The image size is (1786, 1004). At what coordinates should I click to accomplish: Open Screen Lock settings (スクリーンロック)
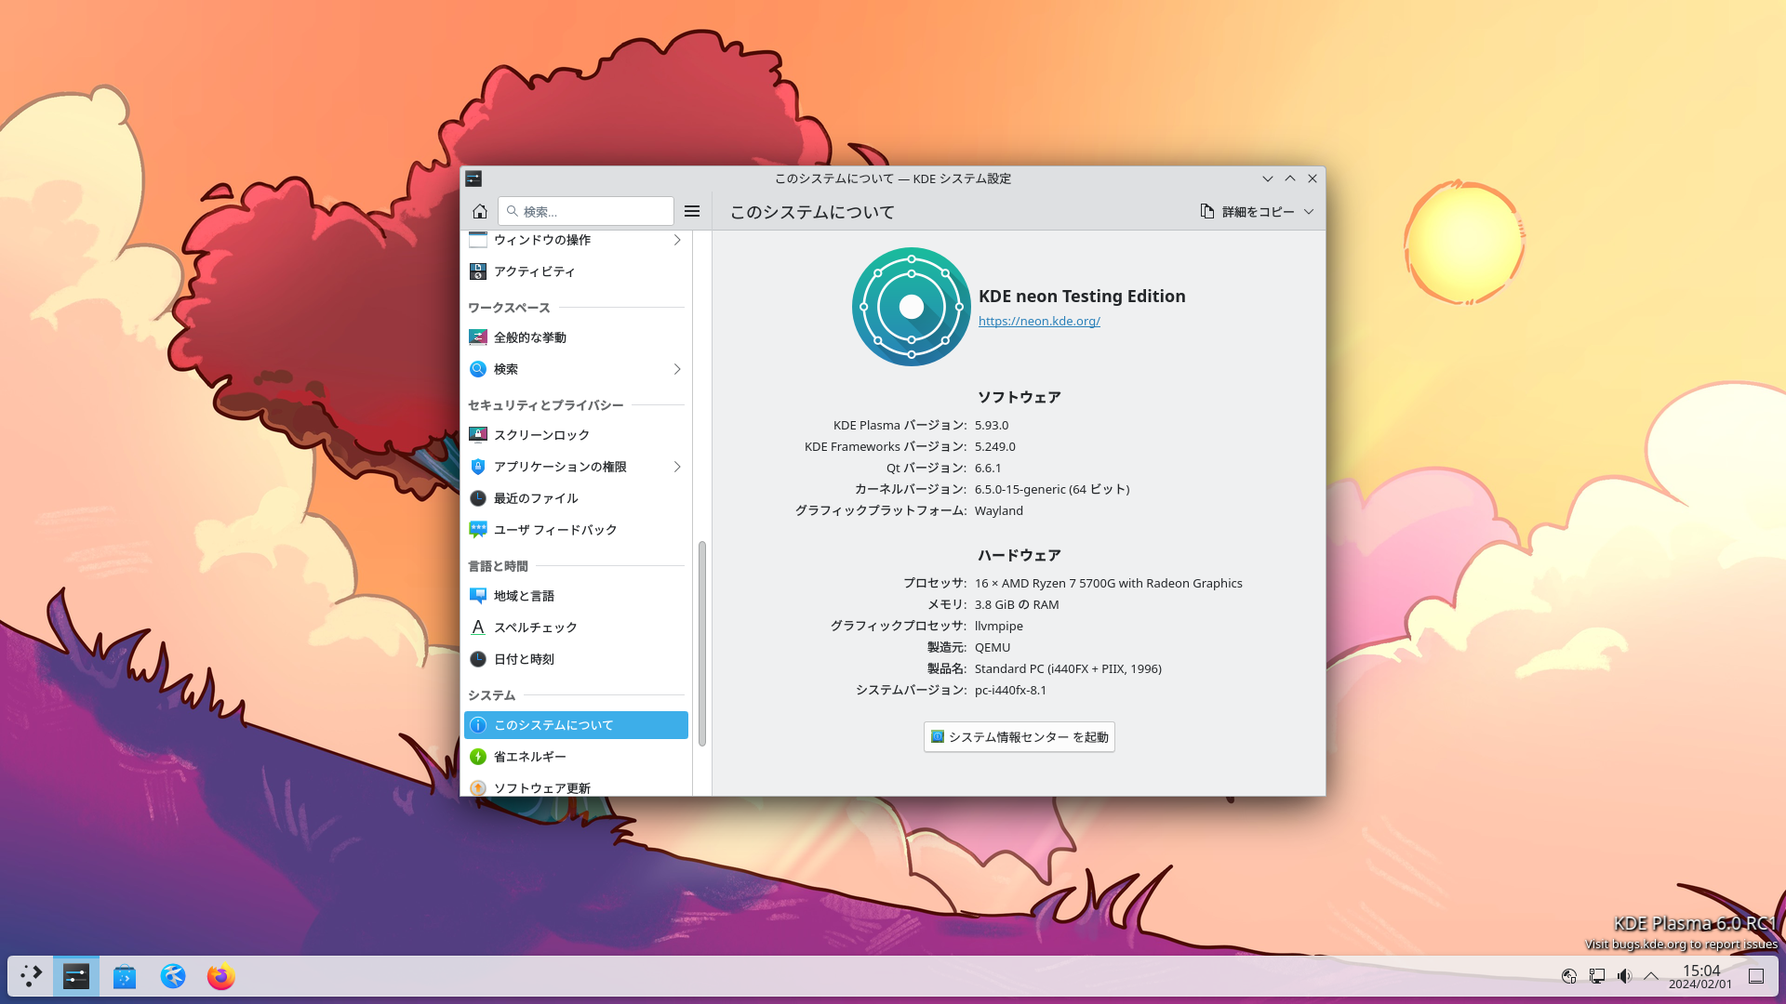coord(541,435)
